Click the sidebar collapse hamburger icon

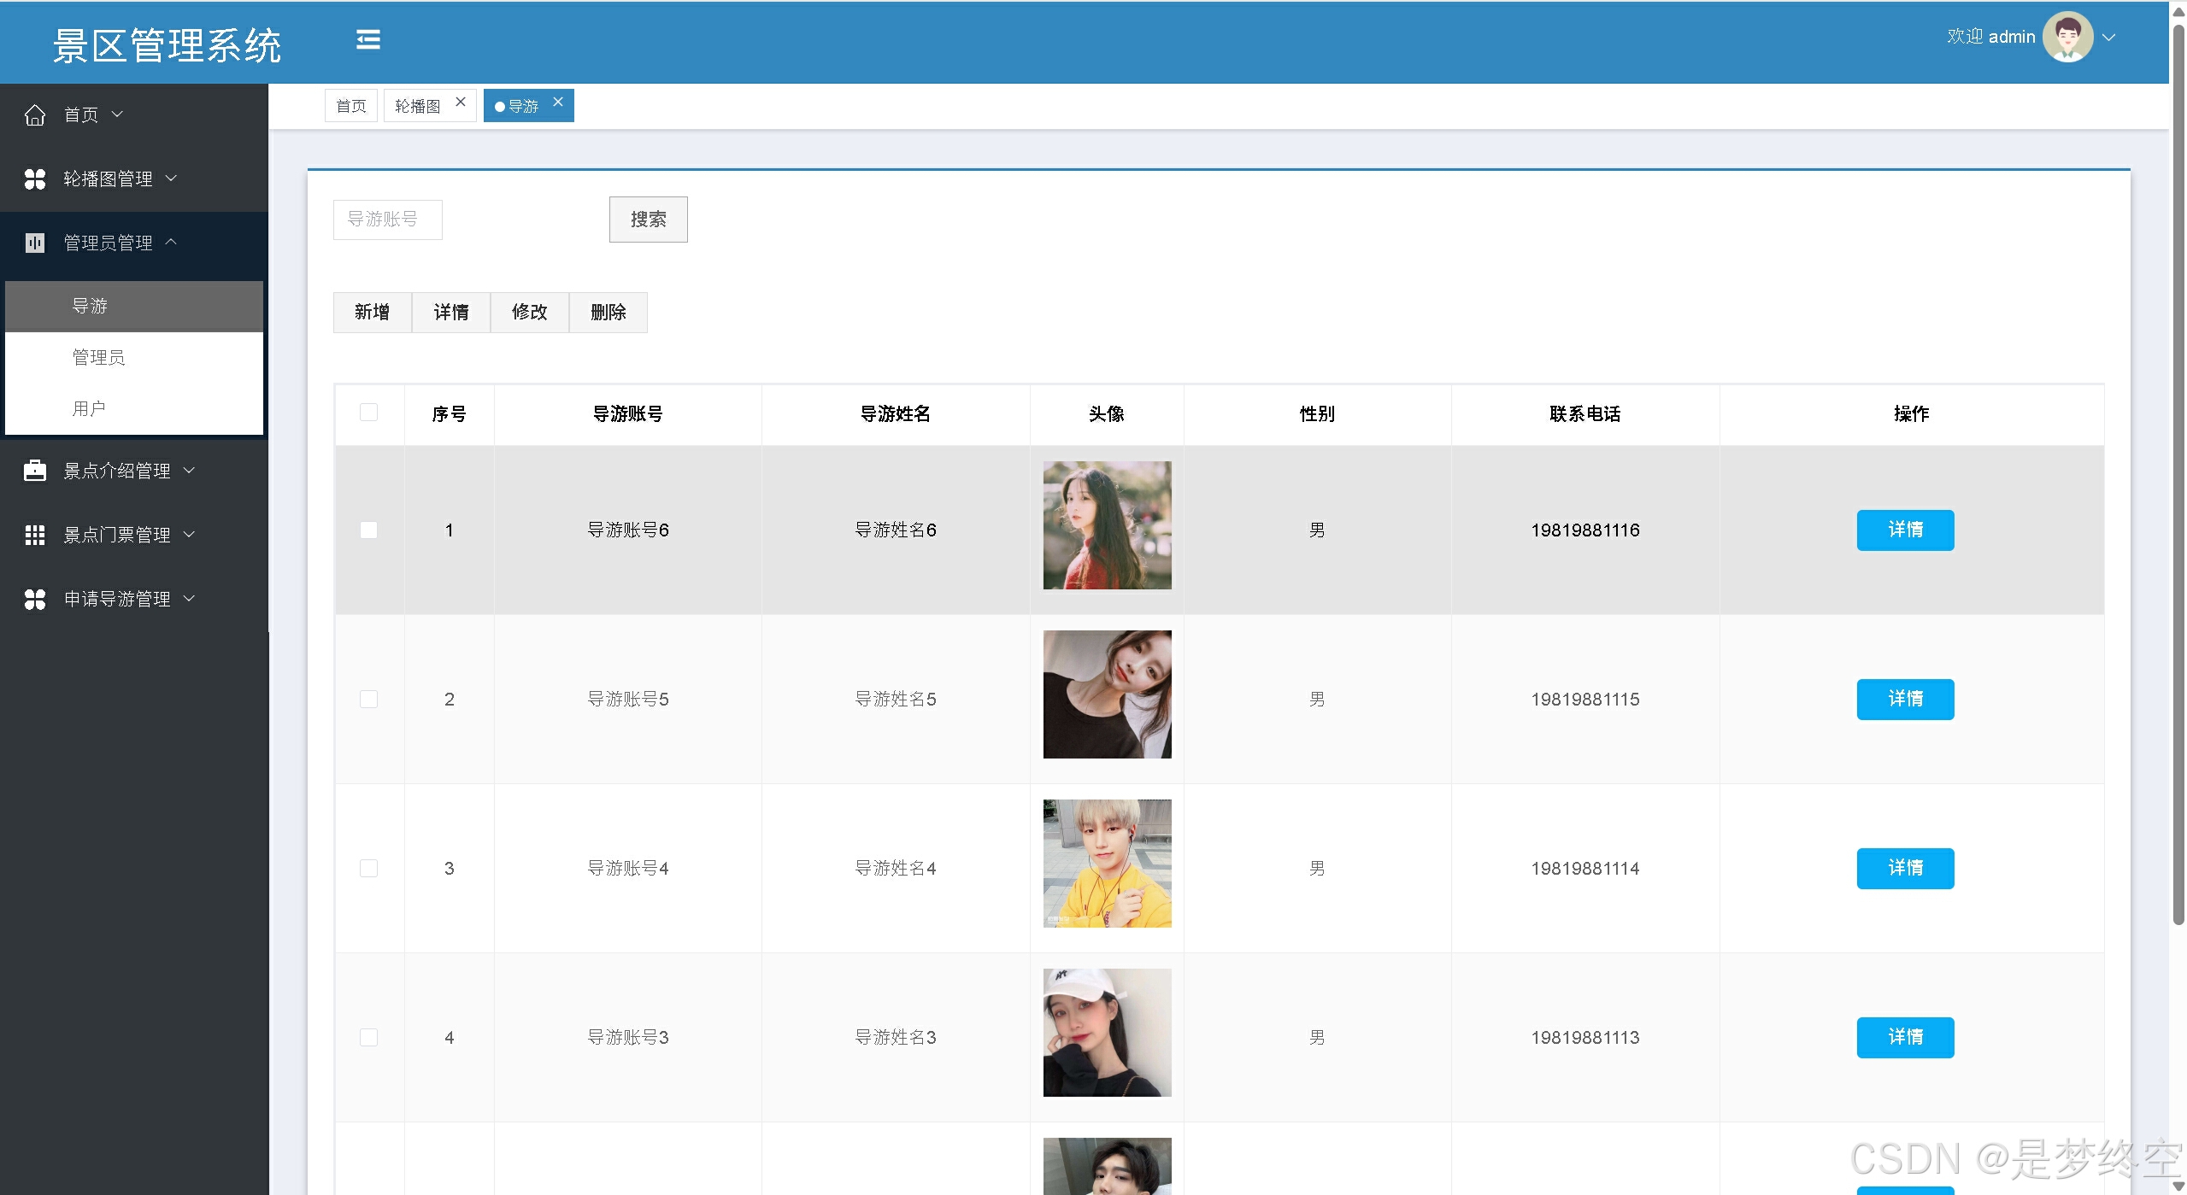[368, 40]
